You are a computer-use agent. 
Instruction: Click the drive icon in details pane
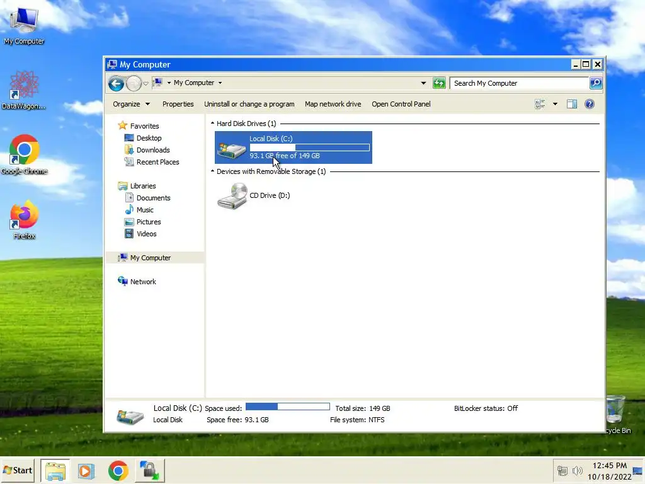pos(130,417)
